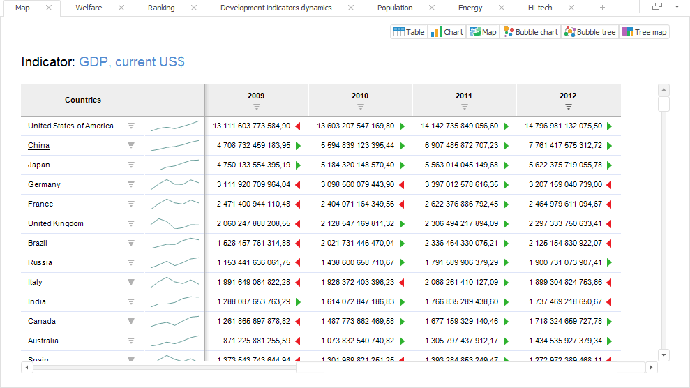Open the indicator selector GDP, current US$
690x388 pixels.
point(132,62)
